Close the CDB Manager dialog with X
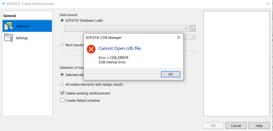 [178, 37]
